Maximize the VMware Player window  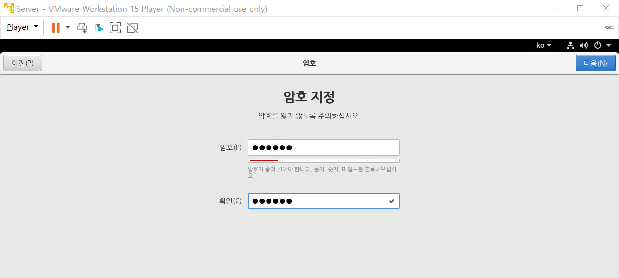point(580,8)
